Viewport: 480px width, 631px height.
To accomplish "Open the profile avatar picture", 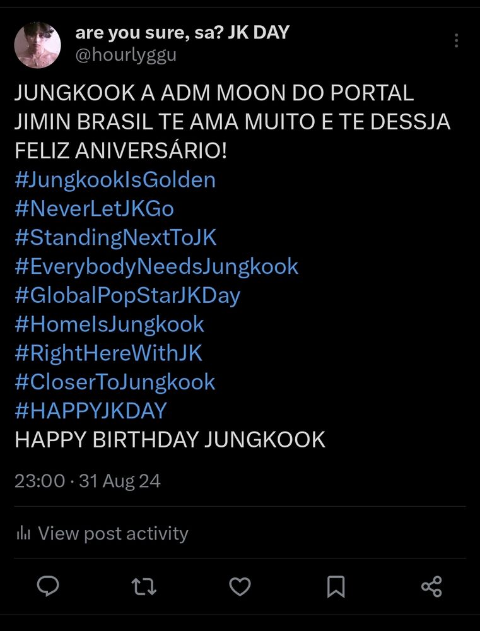I will (x=37, y=45).
